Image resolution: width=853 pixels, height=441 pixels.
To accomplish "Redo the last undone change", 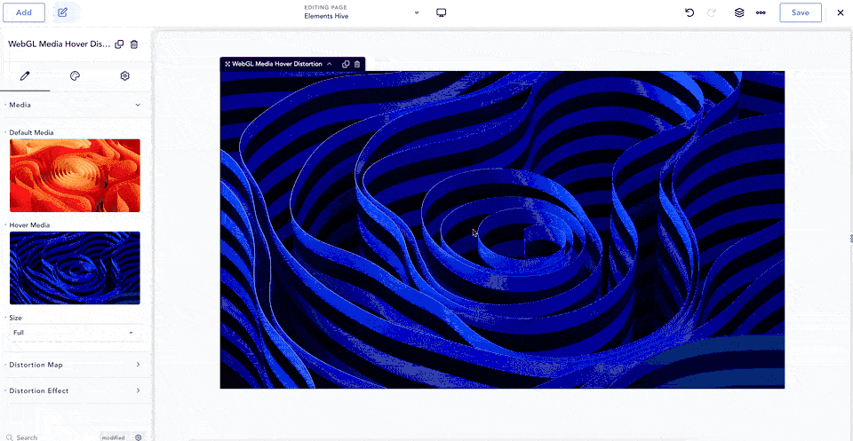I will (711, 12).
